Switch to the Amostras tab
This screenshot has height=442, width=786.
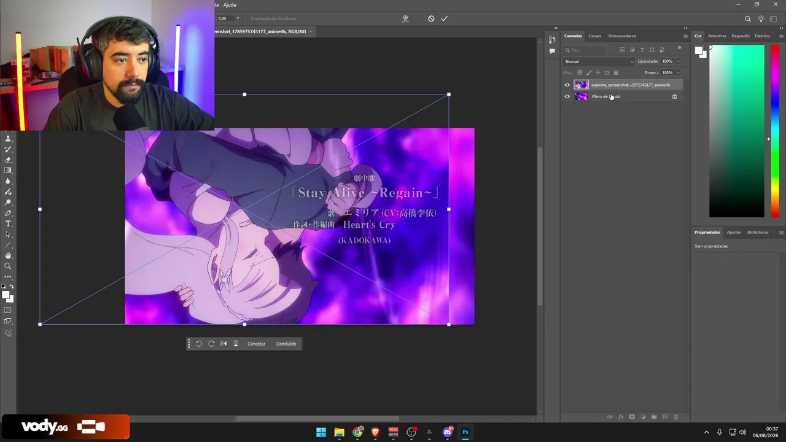click(717, 36)
